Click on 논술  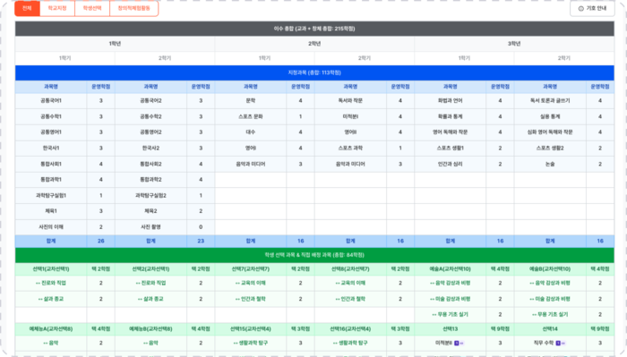pos(550,164)
